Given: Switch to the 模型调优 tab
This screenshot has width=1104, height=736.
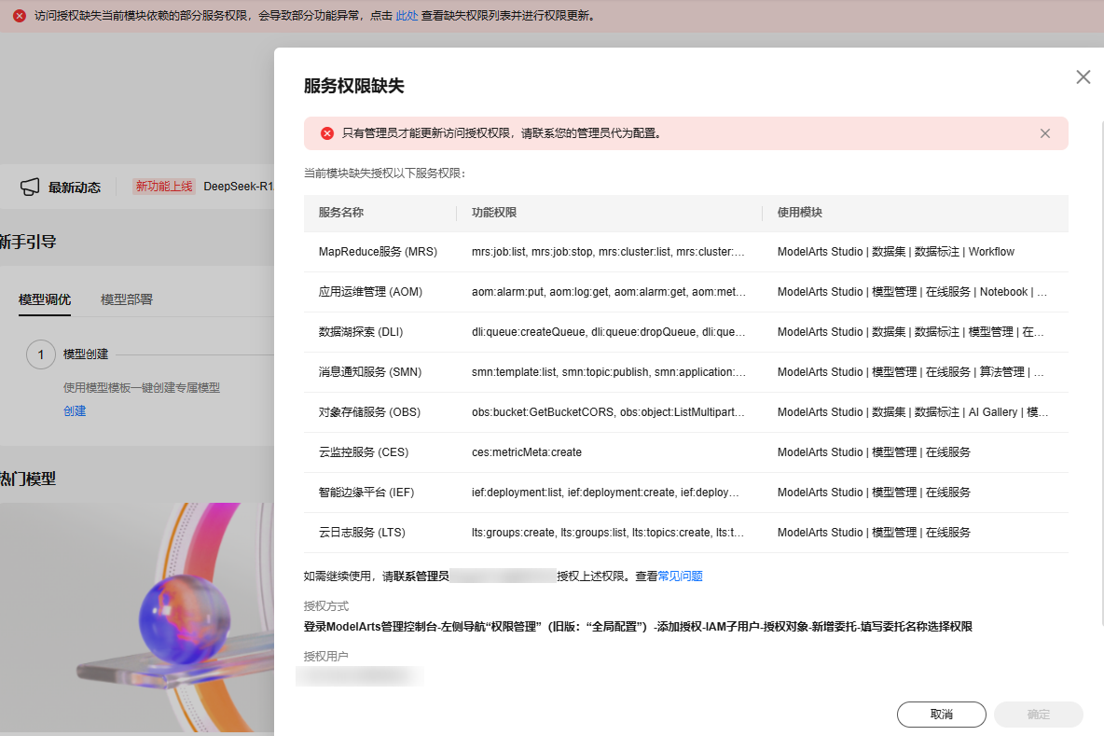Looking at the screenshot, I should point(45,299).
